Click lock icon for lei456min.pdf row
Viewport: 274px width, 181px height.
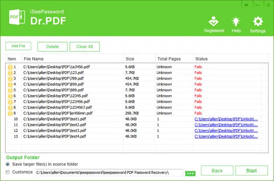pos(10,113)
